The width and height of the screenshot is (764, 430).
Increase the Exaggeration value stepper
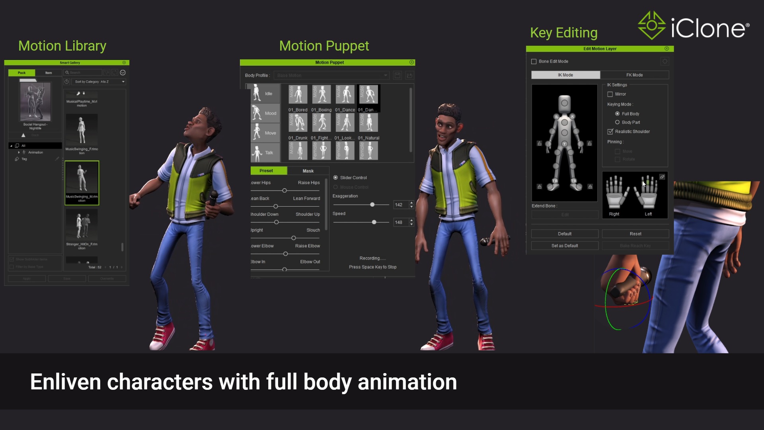coord(411,203)
